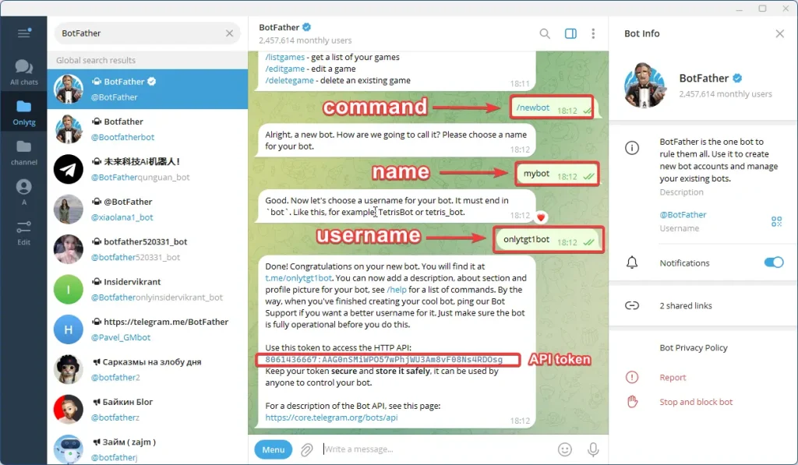The height and width of the screenshot is (465, 798).
Task: Search messages in BotFather chat
Action: pyautogui.click(x=545, y=33)
